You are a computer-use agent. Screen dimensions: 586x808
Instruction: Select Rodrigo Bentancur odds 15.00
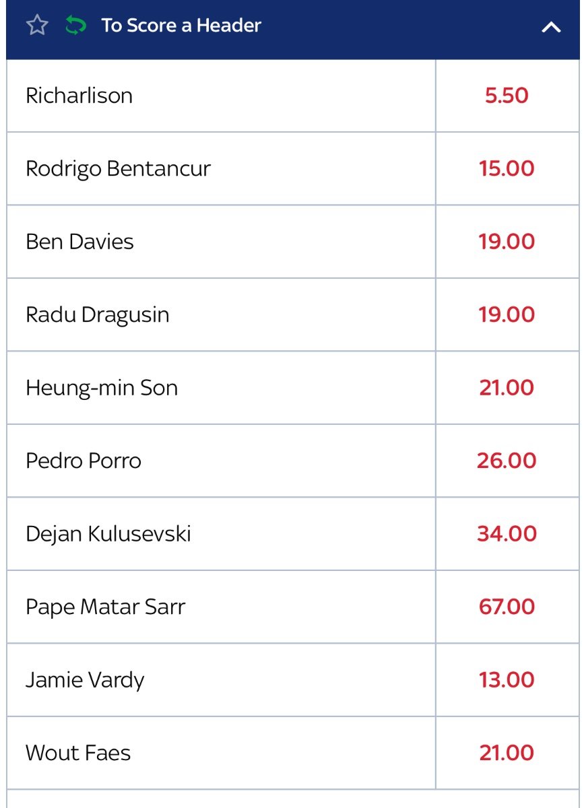coord(507,168)
